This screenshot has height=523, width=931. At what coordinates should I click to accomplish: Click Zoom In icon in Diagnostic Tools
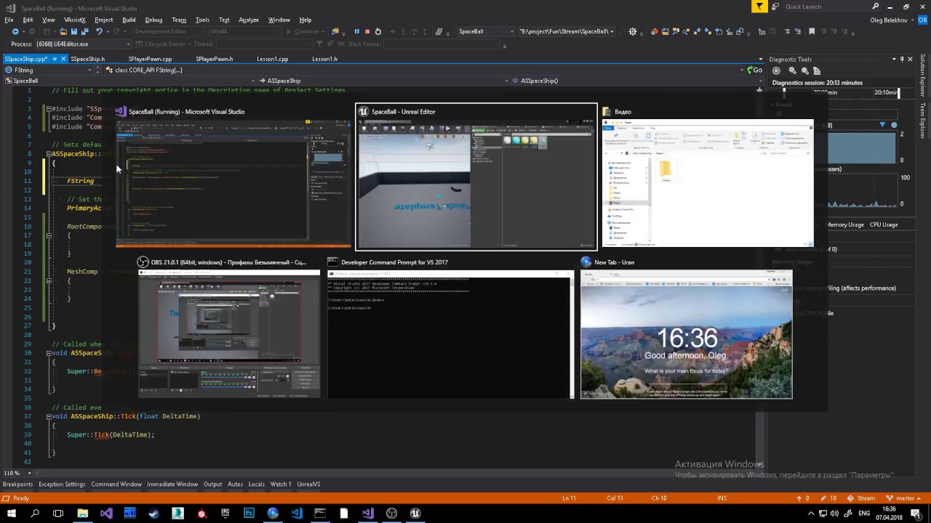click(792, 70)
